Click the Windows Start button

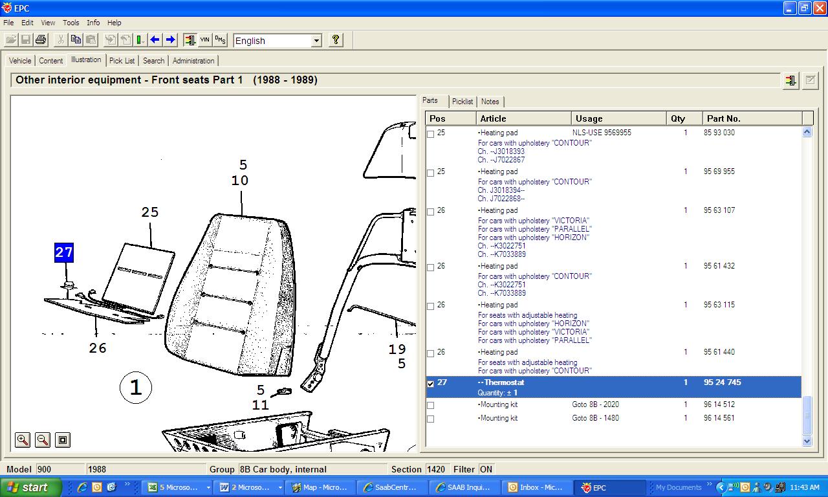click(30, 487)
